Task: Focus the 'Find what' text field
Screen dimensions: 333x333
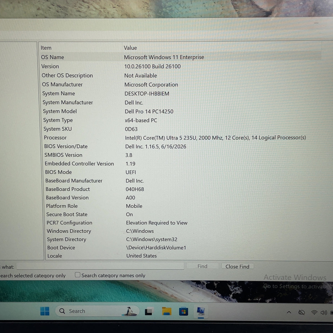Action: [100, 266]
